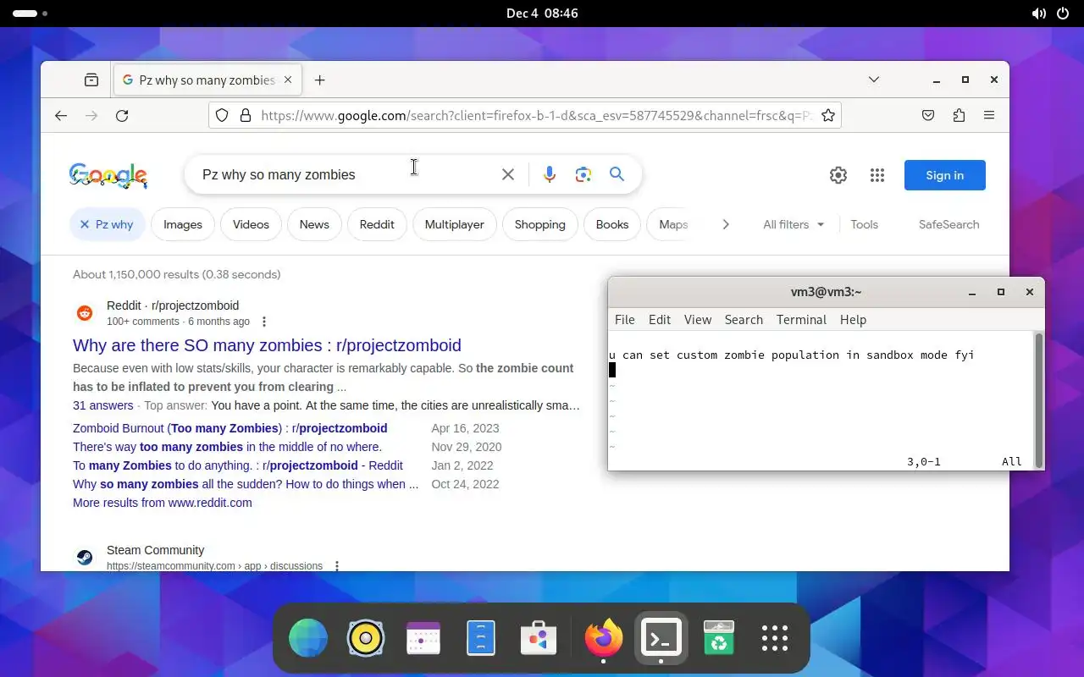Viewport: 1084px width, 677px height.
Task: Open the SafeSearch settings
Action: coord(949,224)
